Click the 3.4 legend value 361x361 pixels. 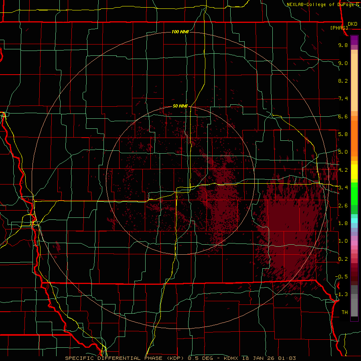click(343, 187)
